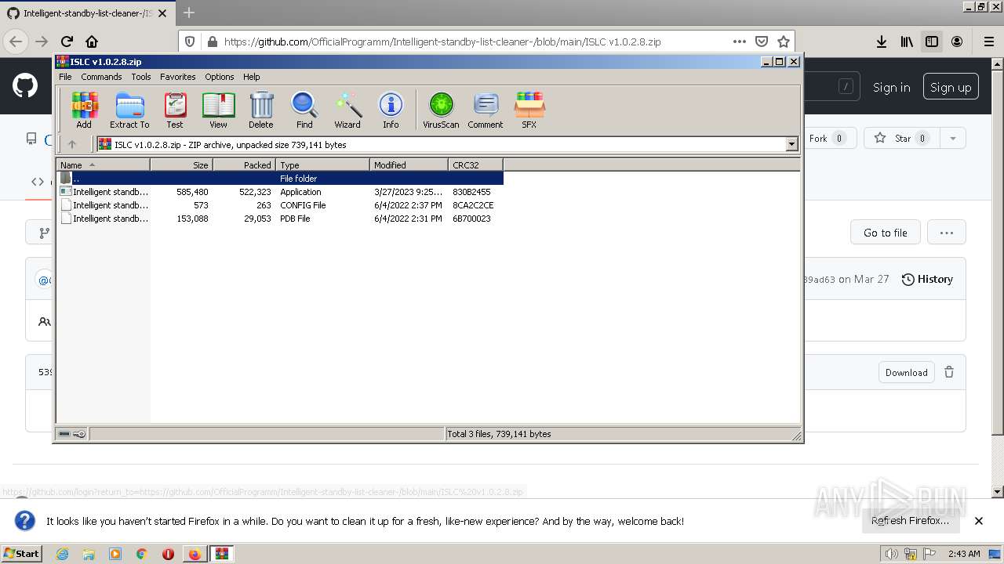This screenshot has height=564, width=1004.
Task: Open the commit History link
Action: point(927,279)
